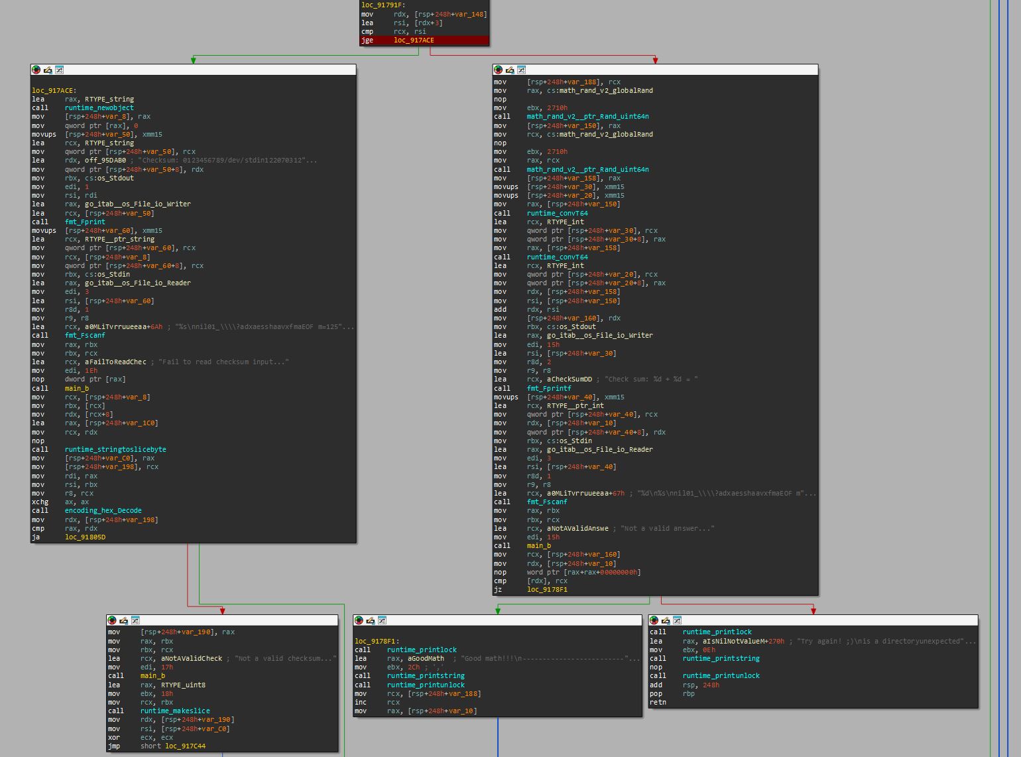Click the node color icon in the math_rand_v2 block

click(x=499, y=70)
